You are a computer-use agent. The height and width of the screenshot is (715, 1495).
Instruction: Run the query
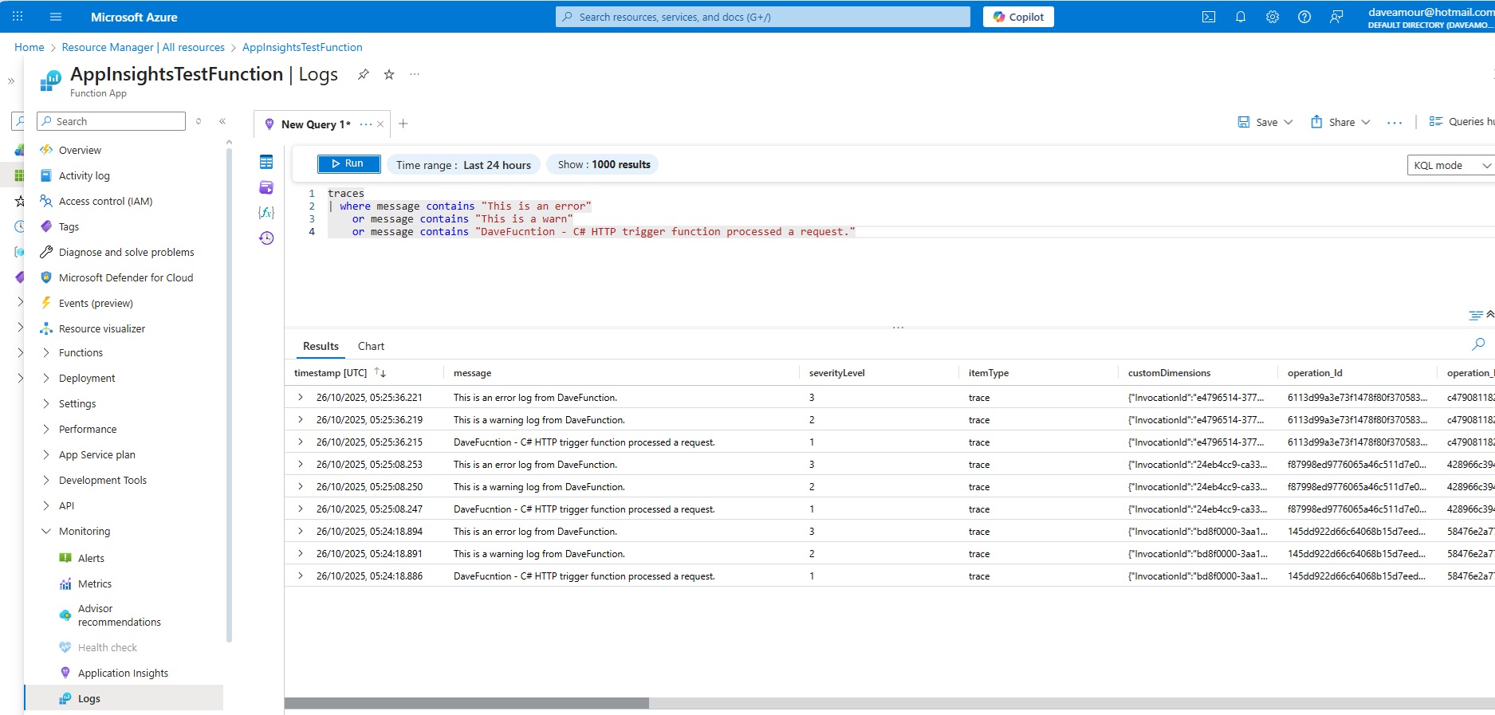point(348,163)
